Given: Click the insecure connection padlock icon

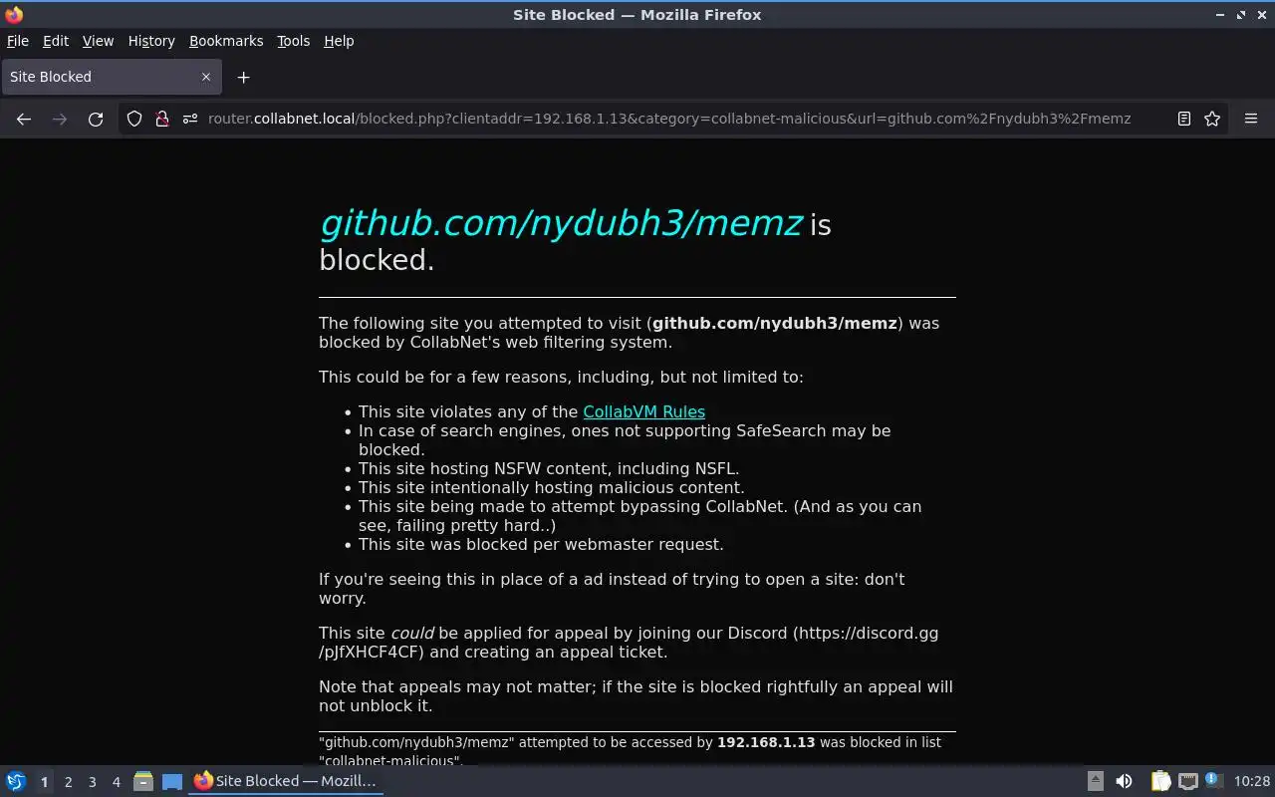Looking at the screenshot, I should 161,119.
